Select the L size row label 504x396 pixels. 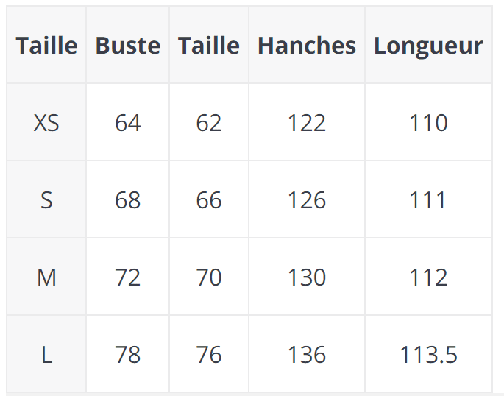tap(46, 355)
